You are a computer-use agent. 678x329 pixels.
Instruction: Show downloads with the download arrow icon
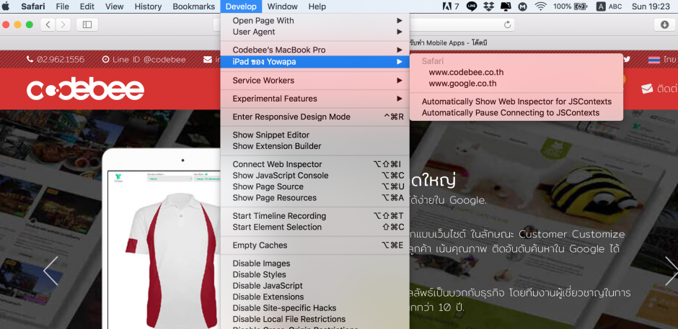(x=664, y=24)
